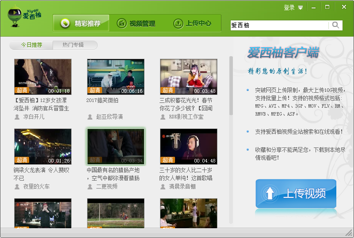Click the search magnifier icon
Viewport: 354px width, 238px height.
pyautogui.click(x=335, y=25)
